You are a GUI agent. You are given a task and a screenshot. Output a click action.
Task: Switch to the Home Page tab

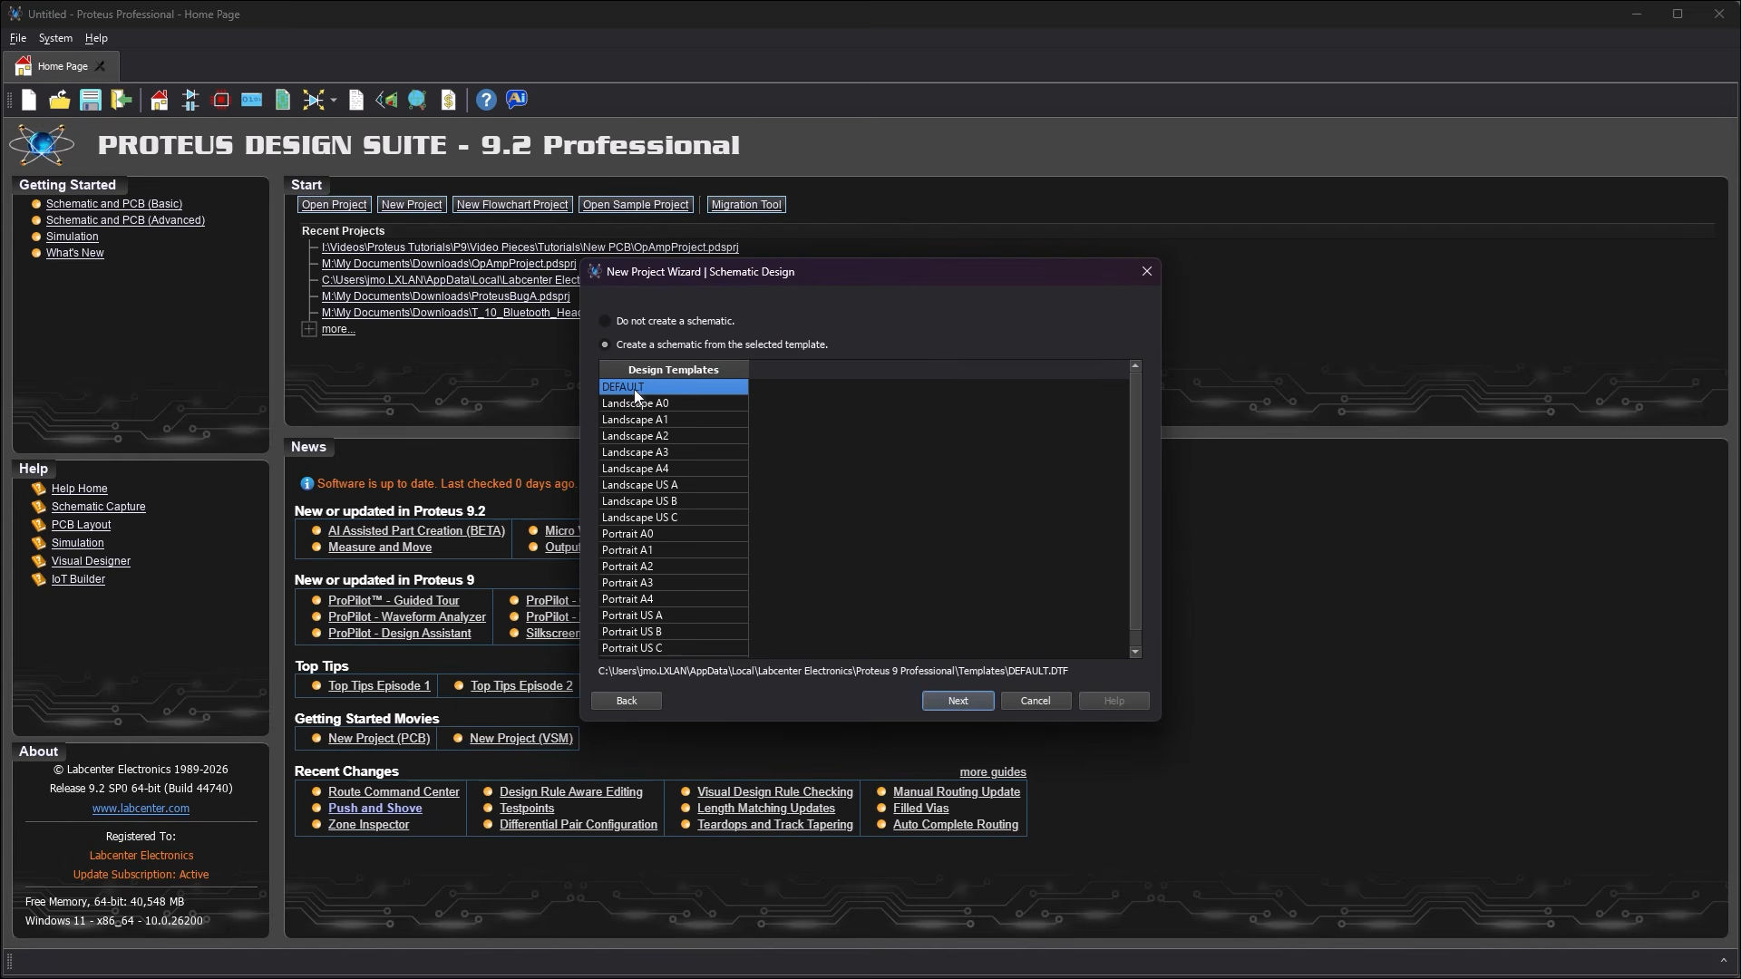pyautogui.click(x=62, y=66)
